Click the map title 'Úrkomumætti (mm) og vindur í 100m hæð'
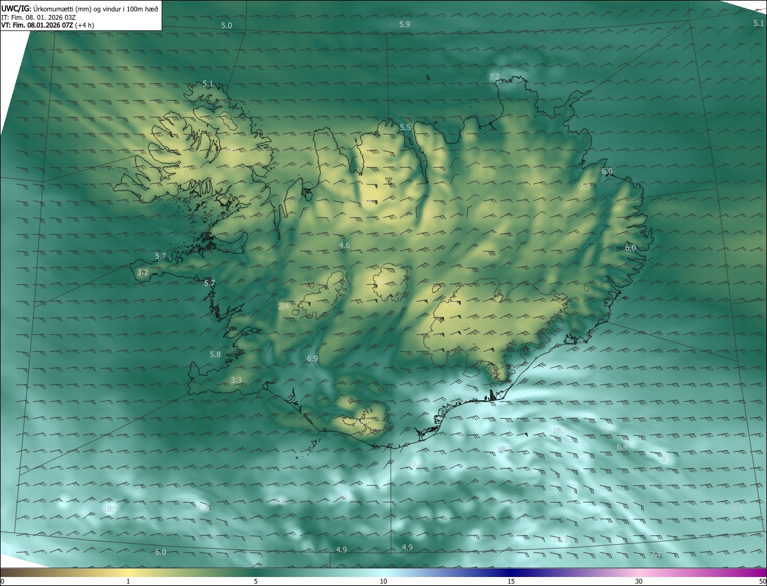Image resolution: width=767 pixels, height=586 pixels. pyautogui.click(x=96, y=8)
